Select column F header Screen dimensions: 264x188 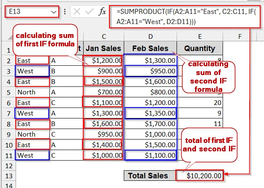point(240,36)
